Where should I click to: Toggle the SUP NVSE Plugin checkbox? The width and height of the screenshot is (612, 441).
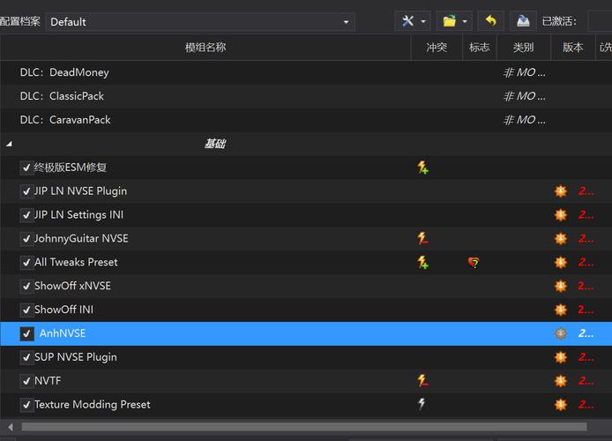[26, 358]
